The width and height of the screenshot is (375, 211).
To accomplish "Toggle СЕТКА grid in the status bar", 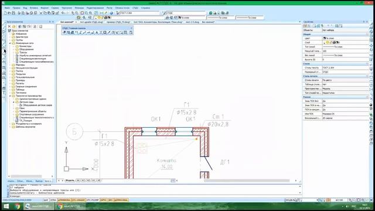I will coord(53,200).
